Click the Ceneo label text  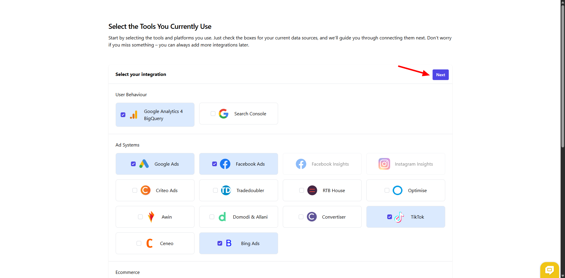point(167,243)
